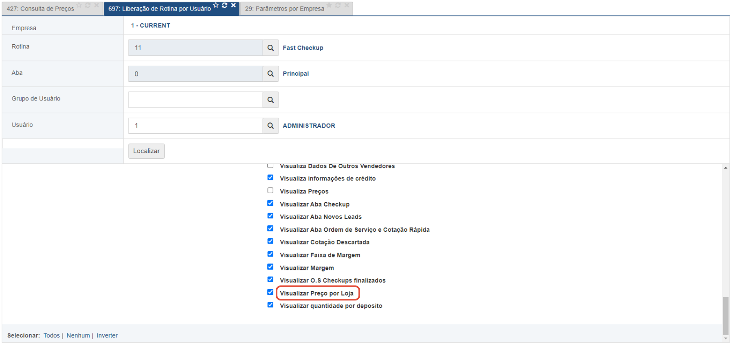Click the scrollbar up arrow
This screenshot has width=732, height=344.
[x=726, y=168]
